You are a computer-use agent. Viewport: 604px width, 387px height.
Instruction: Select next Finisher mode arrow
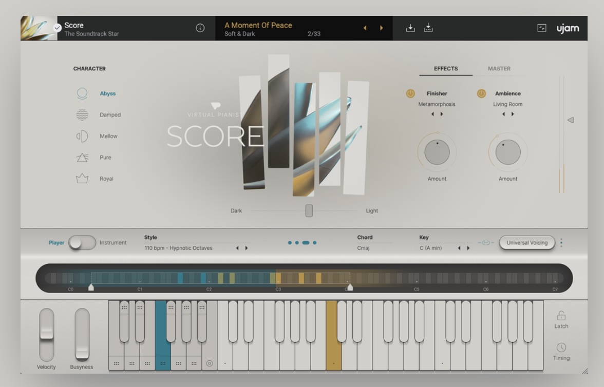click(442, 114)
